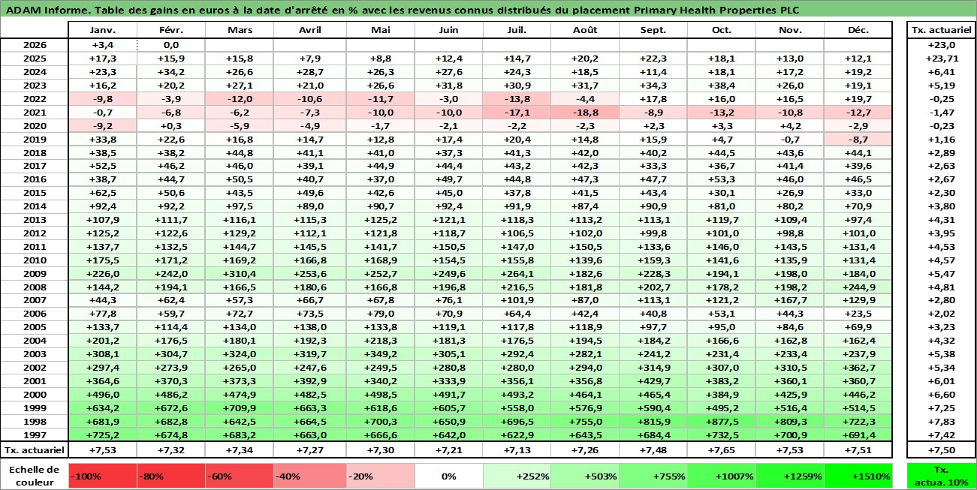
Task: Click the +7,21 actuarial rate under Juin
Action: pyautogui.click(x=449, y=449)
